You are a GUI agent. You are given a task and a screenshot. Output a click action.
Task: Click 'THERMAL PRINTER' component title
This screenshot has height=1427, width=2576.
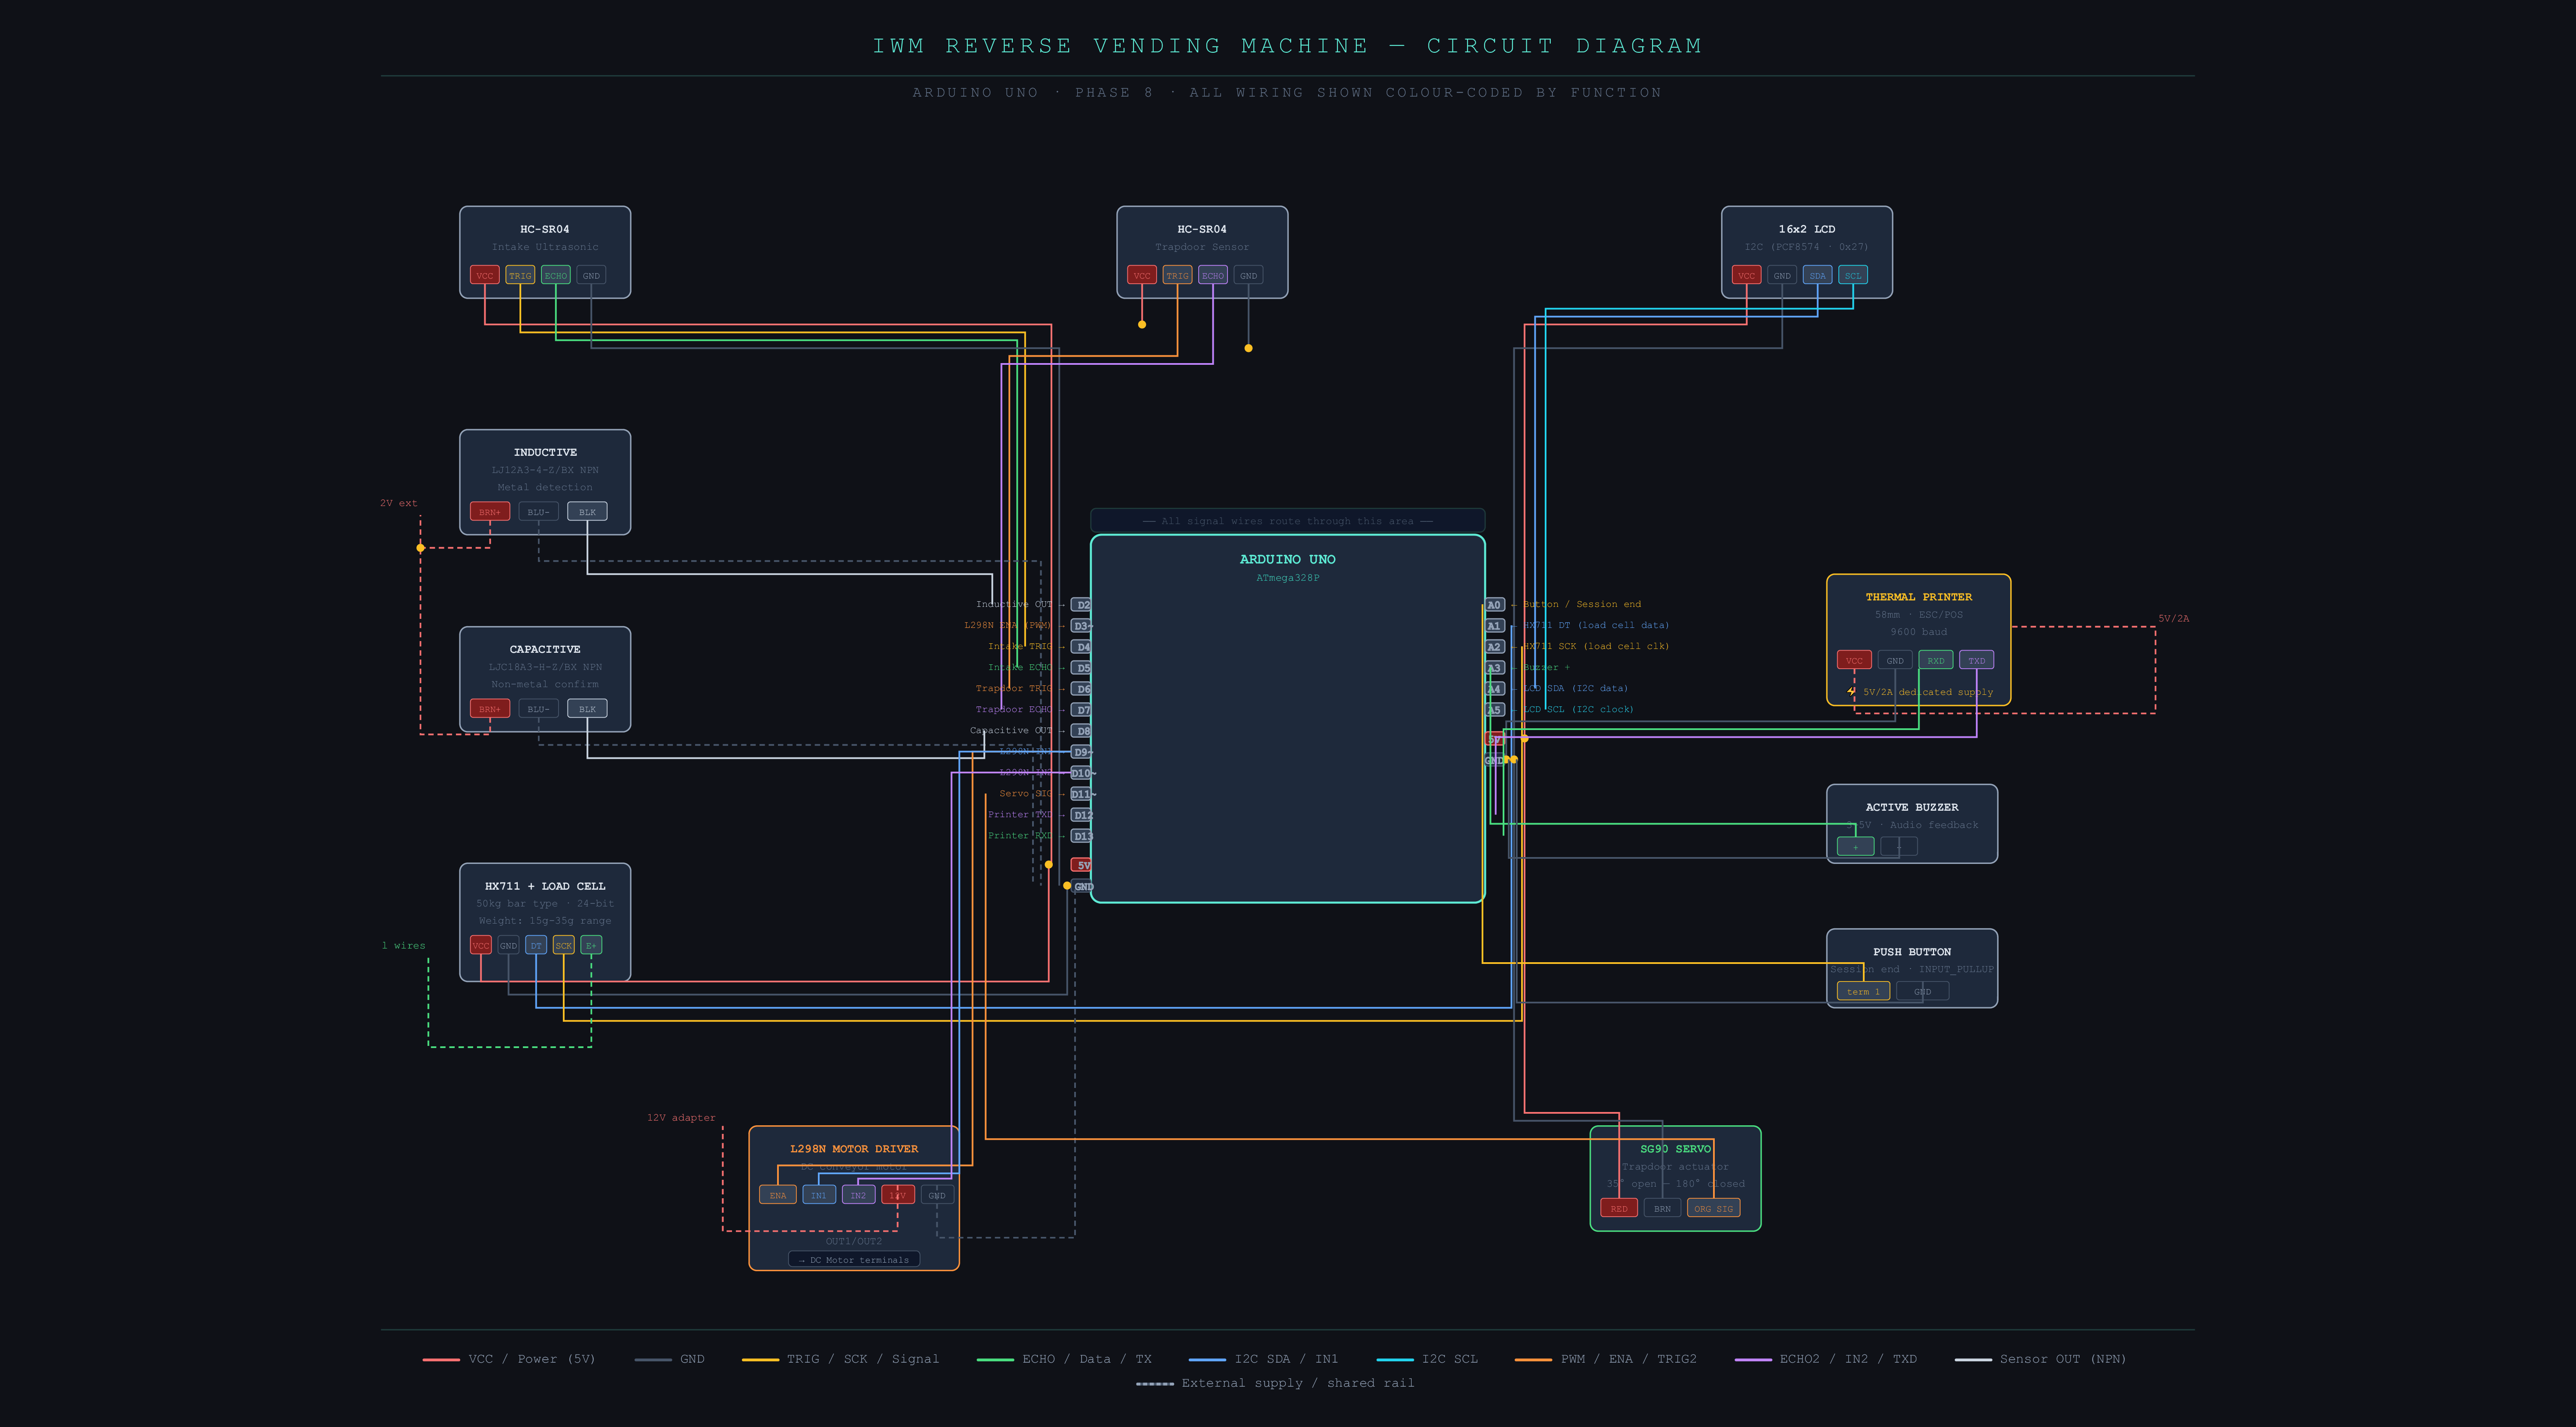tap(1919, 597)
